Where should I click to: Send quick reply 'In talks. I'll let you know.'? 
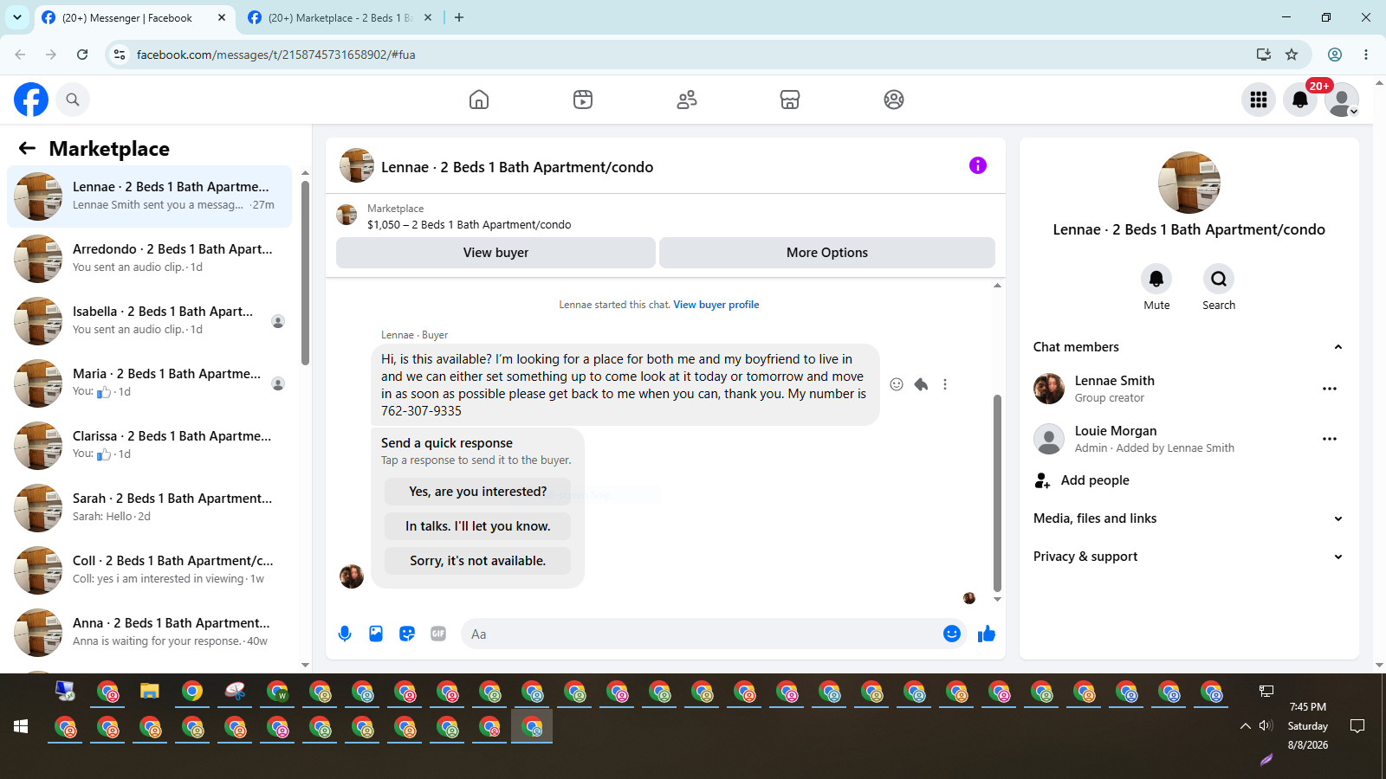coord(477,526)
